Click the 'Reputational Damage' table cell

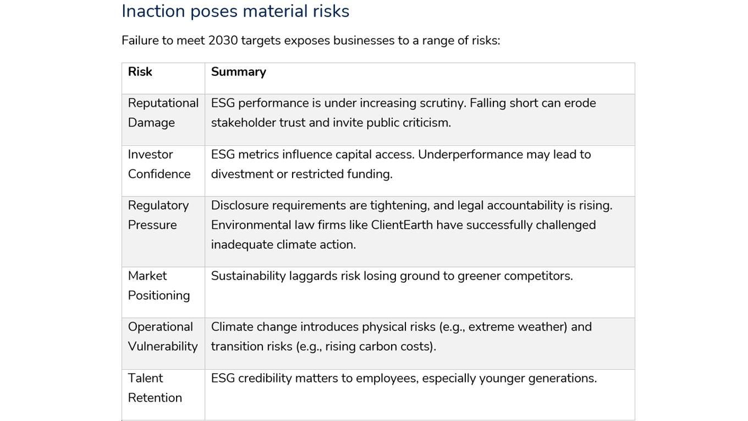coord(163,113)
